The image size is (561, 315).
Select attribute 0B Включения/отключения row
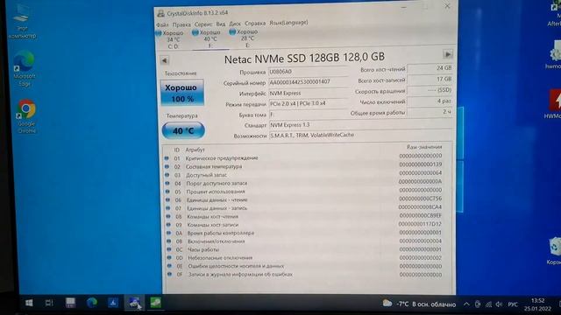304,241
